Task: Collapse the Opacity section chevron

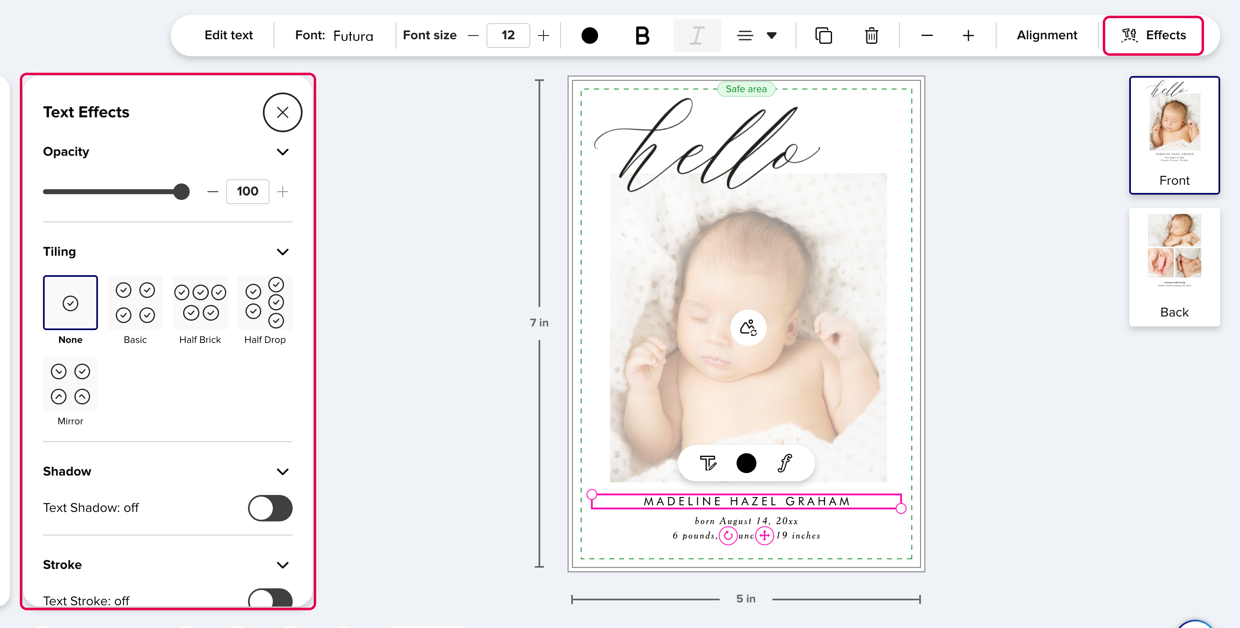Action: tap(283, 152)
